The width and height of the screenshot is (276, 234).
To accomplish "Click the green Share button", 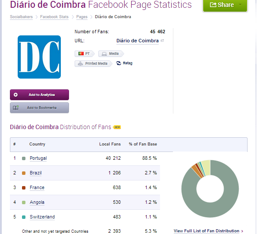I will (x=225, y=5).
